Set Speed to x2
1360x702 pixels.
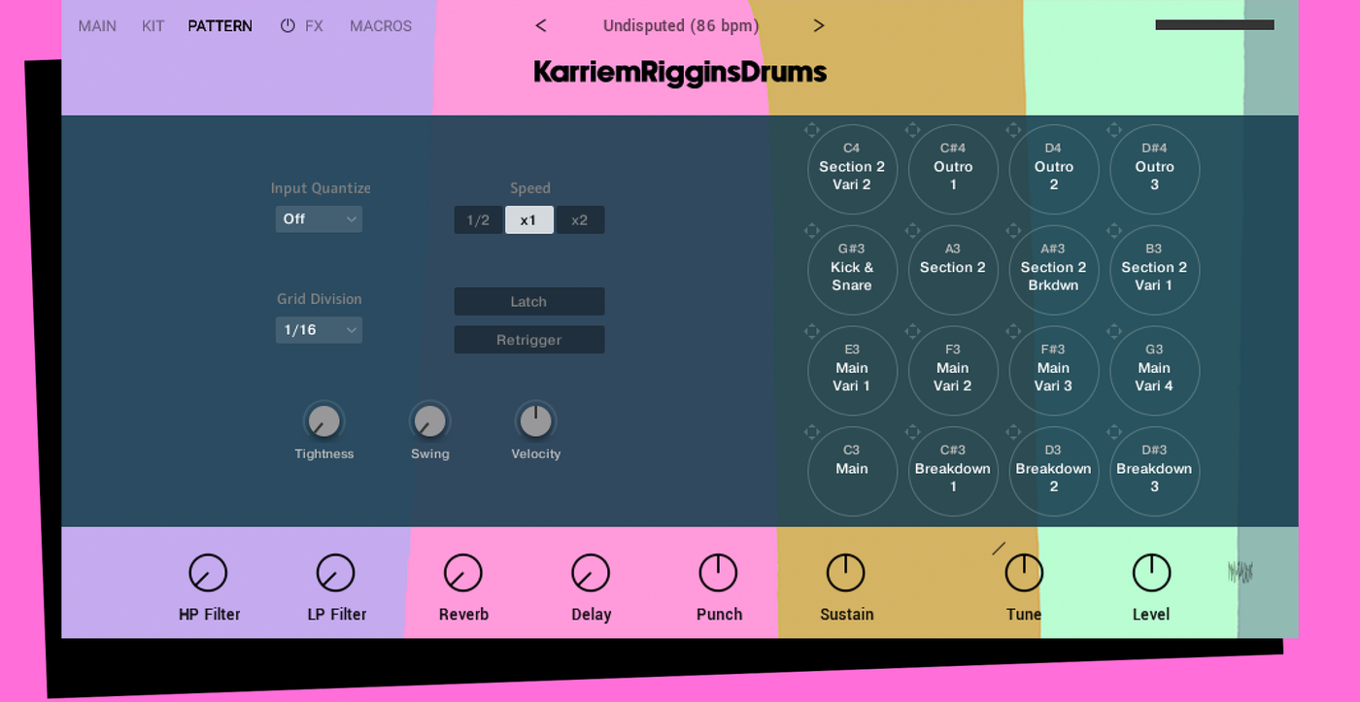pos(580,220)
